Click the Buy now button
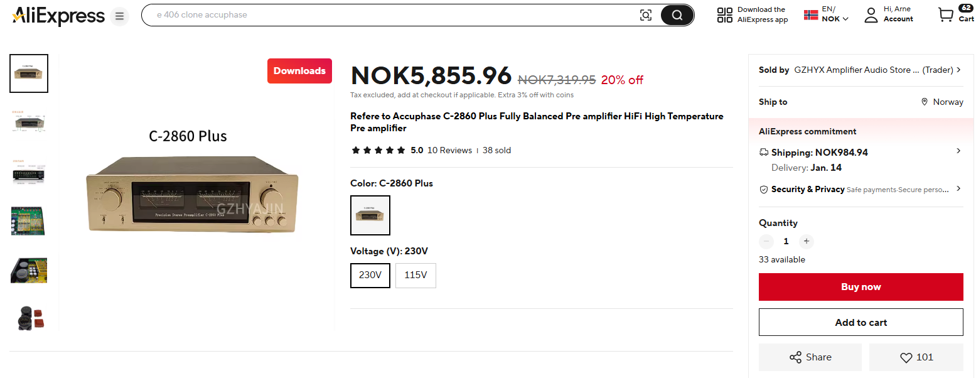 click(x=861, y=287)
